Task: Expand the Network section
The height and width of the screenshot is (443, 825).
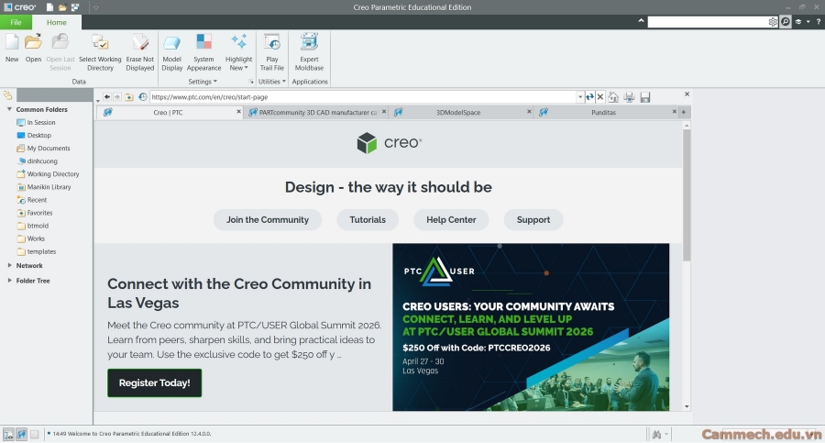Action: coord(9,265)
